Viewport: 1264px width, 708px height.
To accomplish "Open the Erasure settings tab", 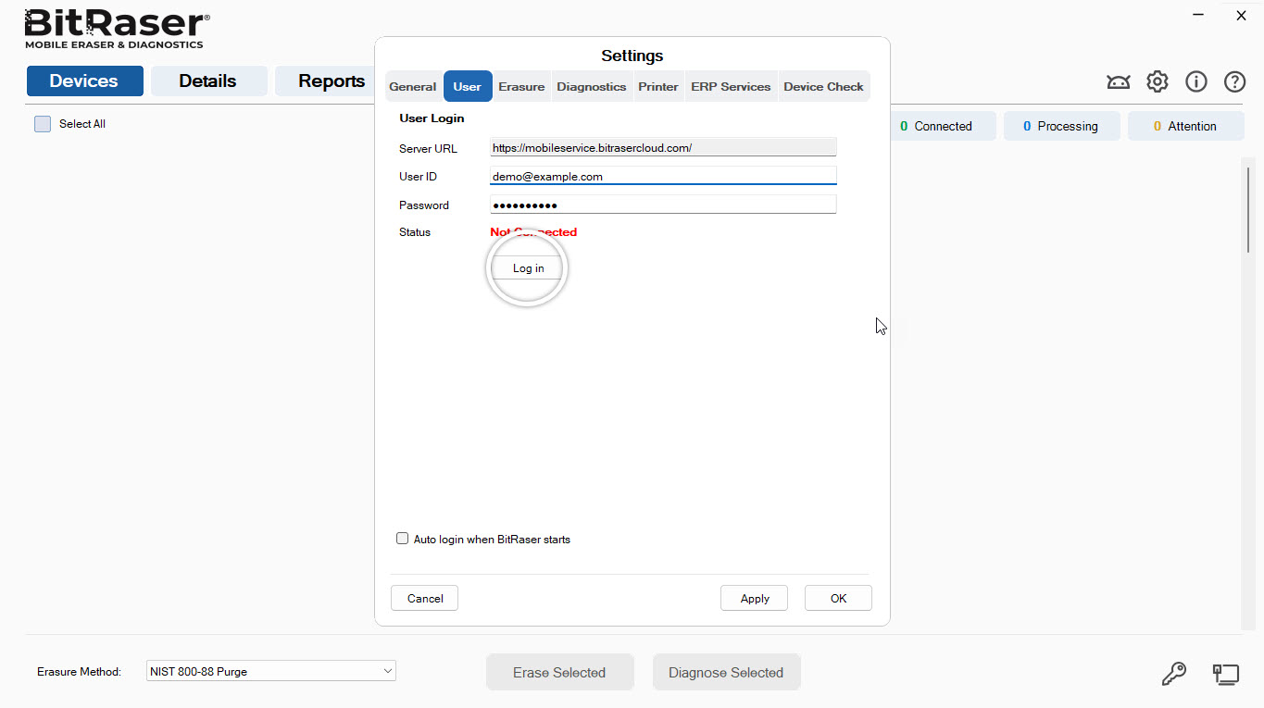I will (521, 86).
